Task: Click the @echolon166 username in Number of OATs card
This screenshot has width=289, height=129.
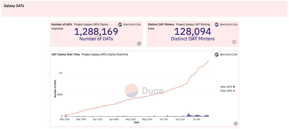Action: tap(132, 24)
